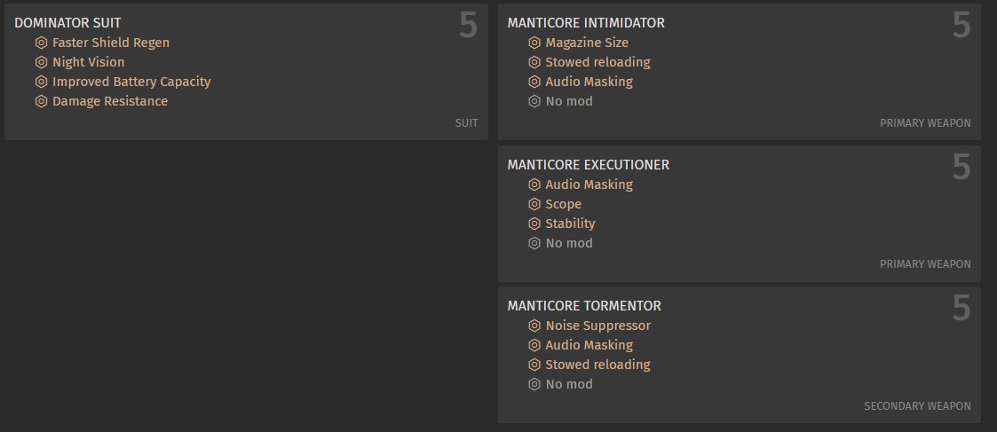997x432 pixels.
Task: Click the Magazine Size mod icon
Action: click(x=534, y=43)
